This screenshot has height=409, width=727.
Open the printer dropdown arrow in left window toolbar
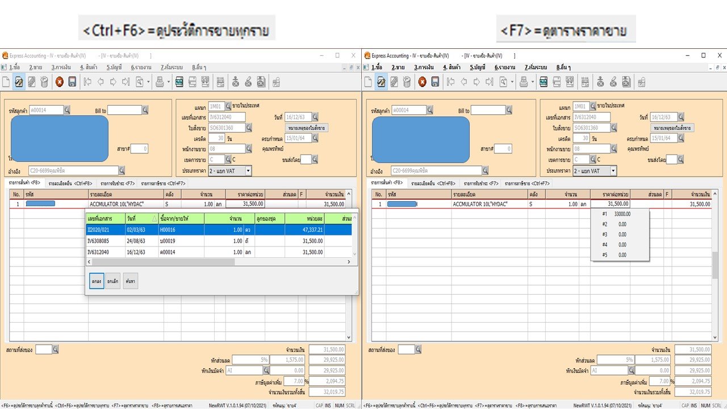click(169, 82)
